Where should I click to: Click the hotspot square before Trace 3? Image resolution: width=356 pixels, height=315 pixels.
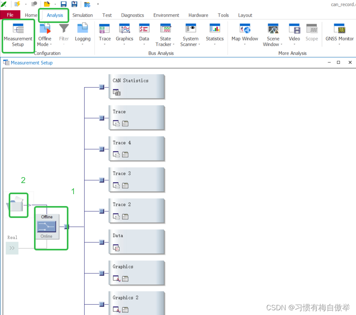tap(102, 180)
